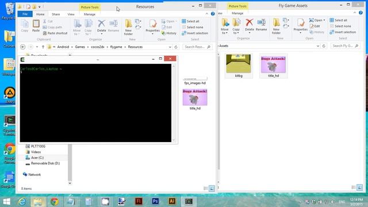Open the Manage tab in Resources window
This screenshot has height=207, width=368.
90,14
